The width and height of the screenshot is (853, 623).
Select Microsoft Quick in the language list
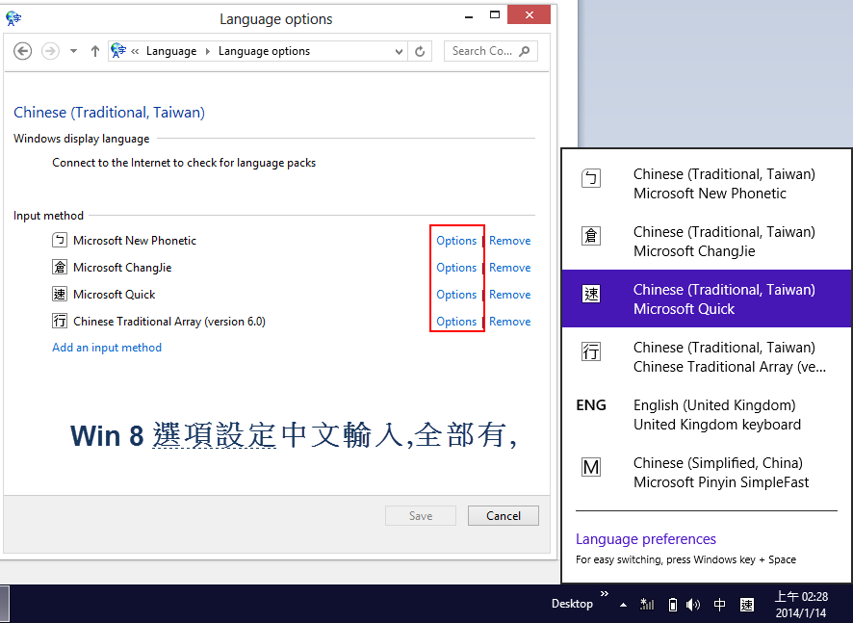pos(706,299)
